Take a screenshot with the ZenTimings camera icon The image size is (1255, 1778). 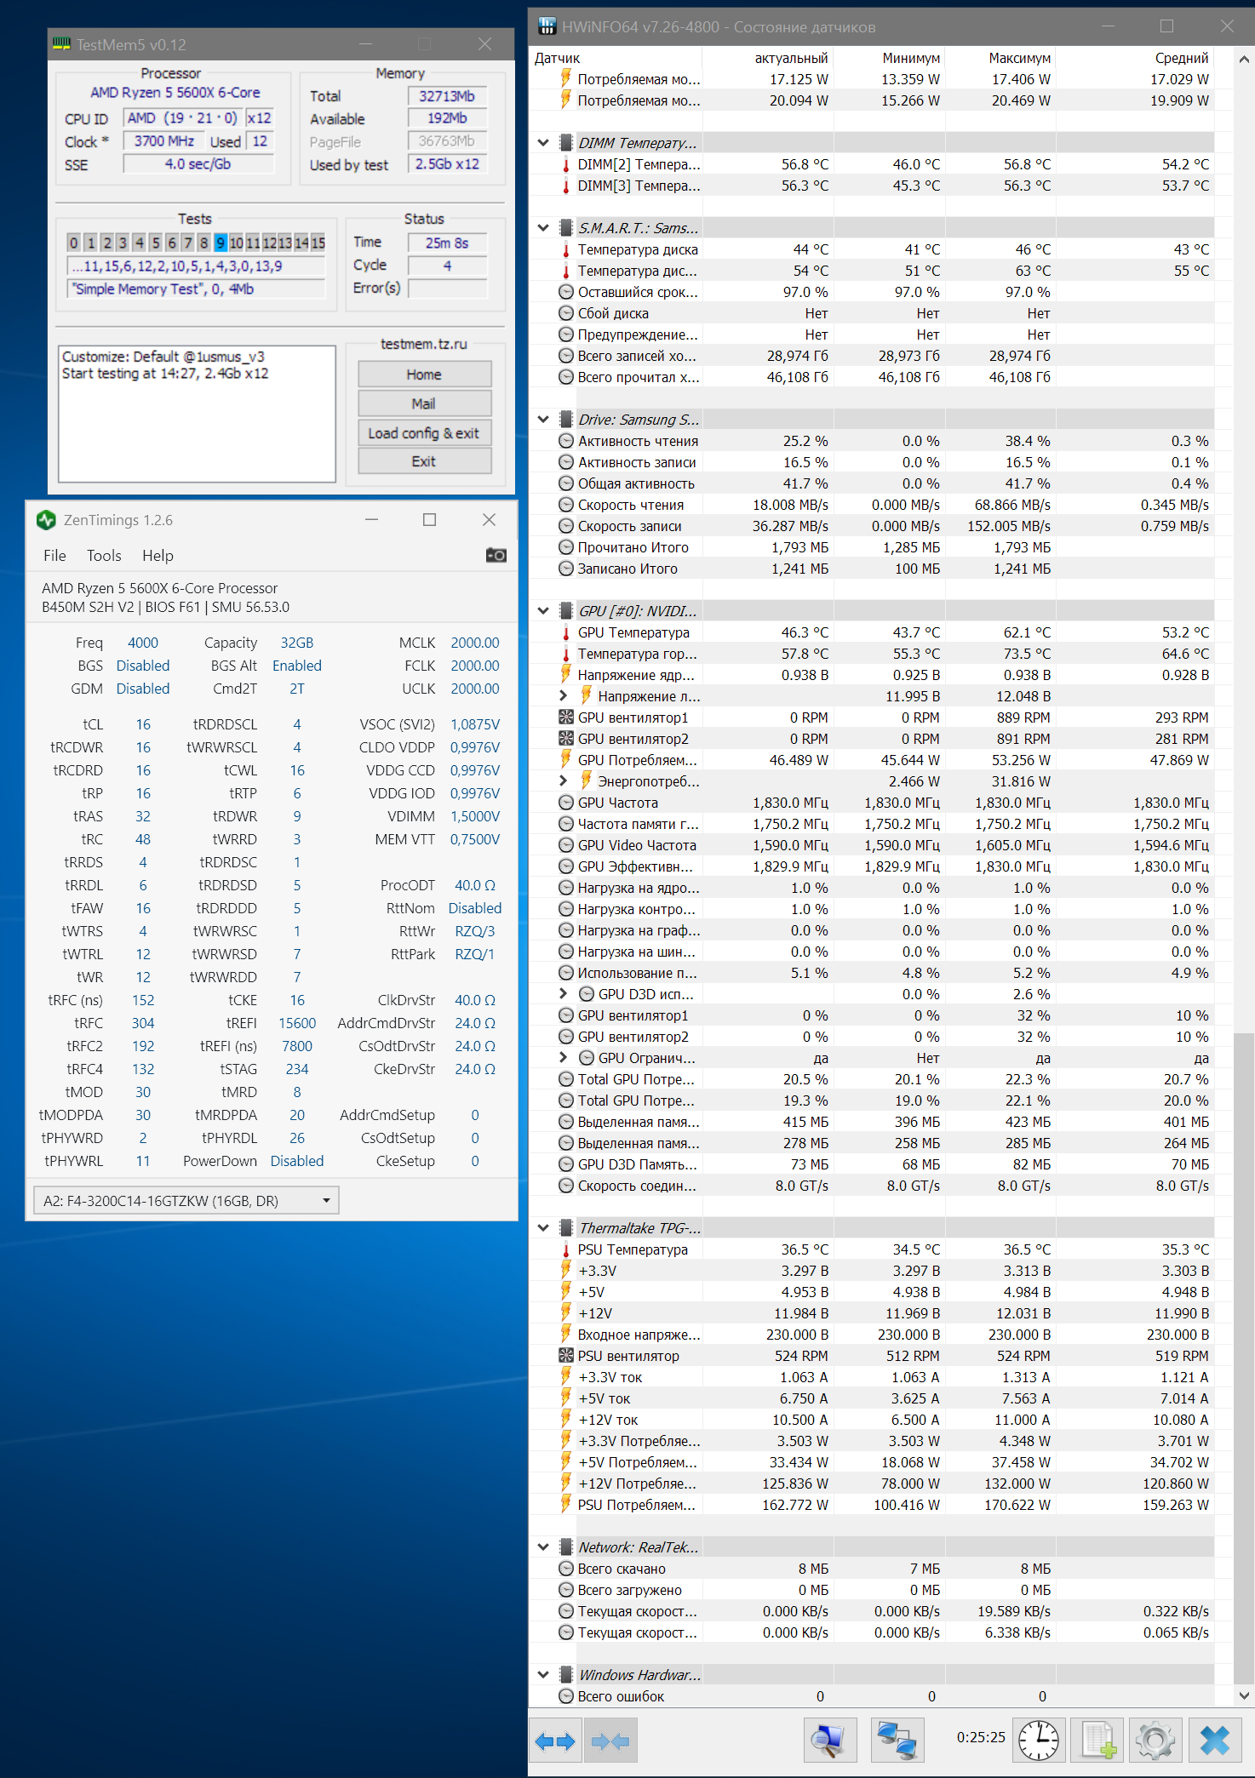pyautogui.click(x=496, y=555)
